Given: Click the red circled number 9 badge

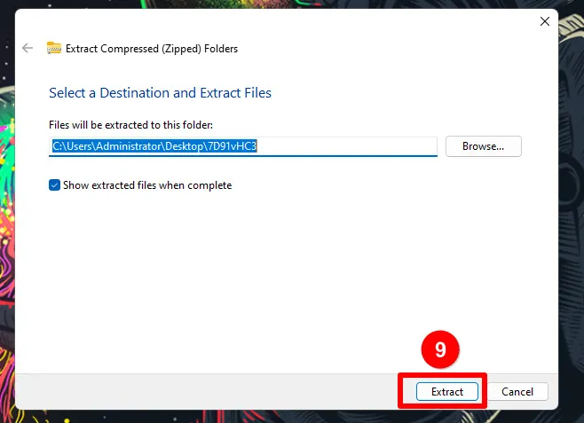Looking at the screenshot, I should (441, 350).
